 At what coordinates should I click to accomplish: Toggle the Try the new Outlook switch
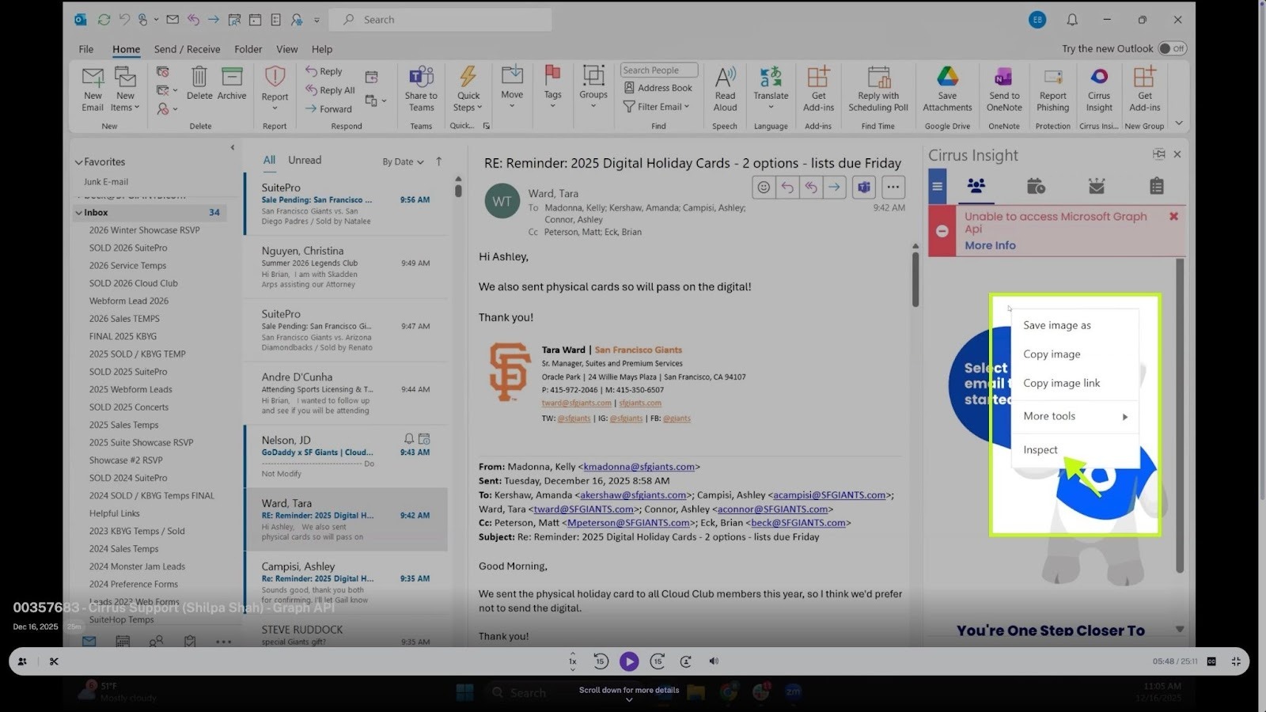[x=1172, y=49]
